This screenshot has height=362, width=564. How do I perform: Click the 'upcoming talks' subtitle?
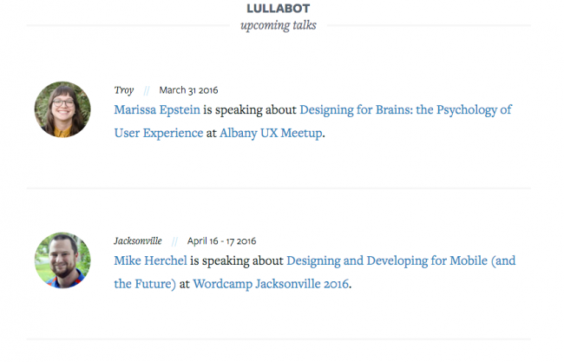pos(278,25)
